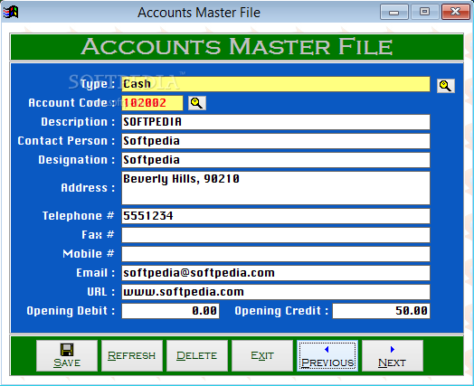474x386 pixels.
Task: Open the Type lookup magnifier icon
Action: click(446, 86)
